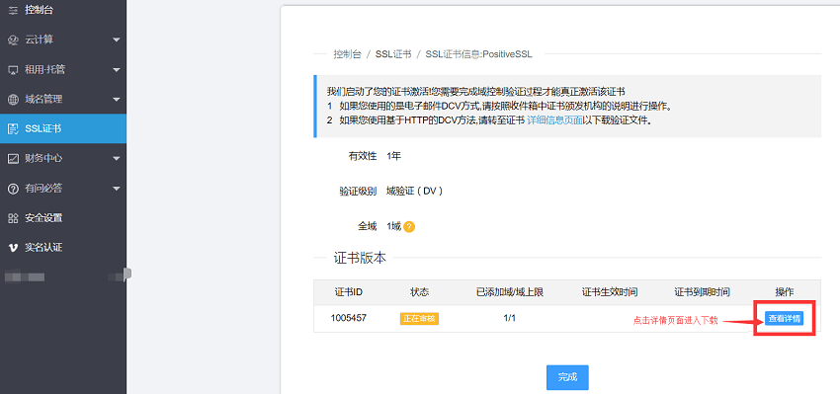Click the blue 完成 button

pos(567,377)
